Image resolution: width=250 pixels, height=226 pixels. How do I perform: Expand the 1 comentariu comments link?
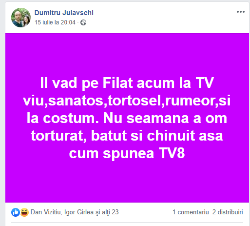[191, 212]
